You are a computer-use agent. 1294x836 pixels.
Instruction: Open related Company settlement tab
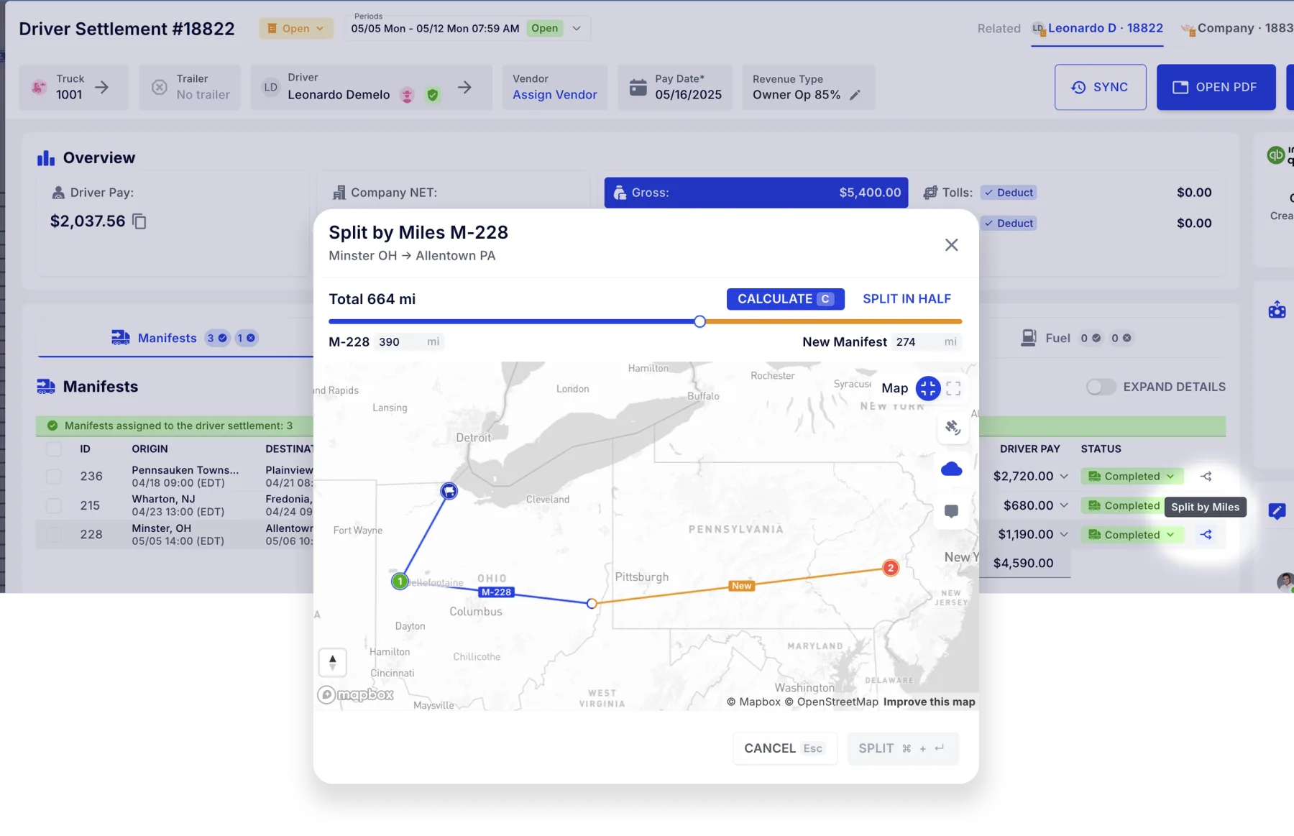tap(1236, 28)
